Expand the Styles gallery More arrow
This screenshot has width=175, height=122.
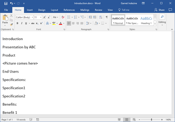[x=155, y=24]
